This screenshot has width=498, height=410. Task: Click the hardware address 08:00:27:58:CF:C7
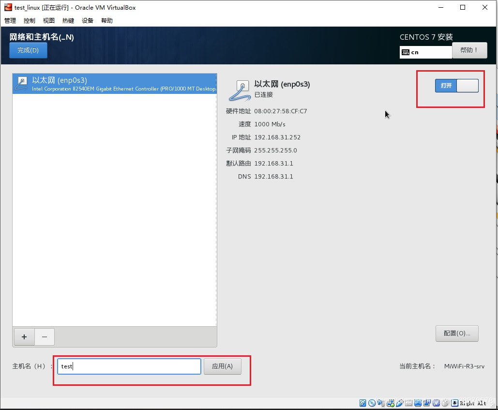(x=280, y=111)
